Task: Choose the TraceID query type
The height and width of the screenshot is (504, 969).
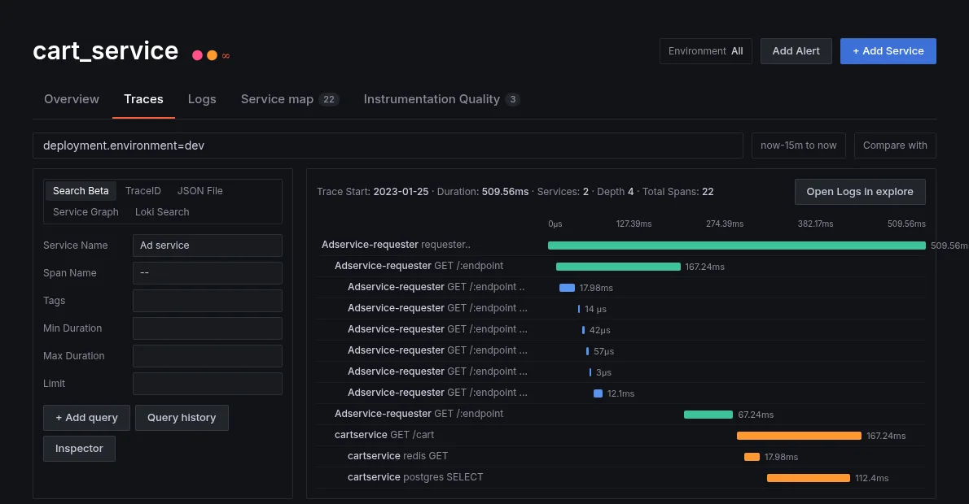Action: pos(142,190)
